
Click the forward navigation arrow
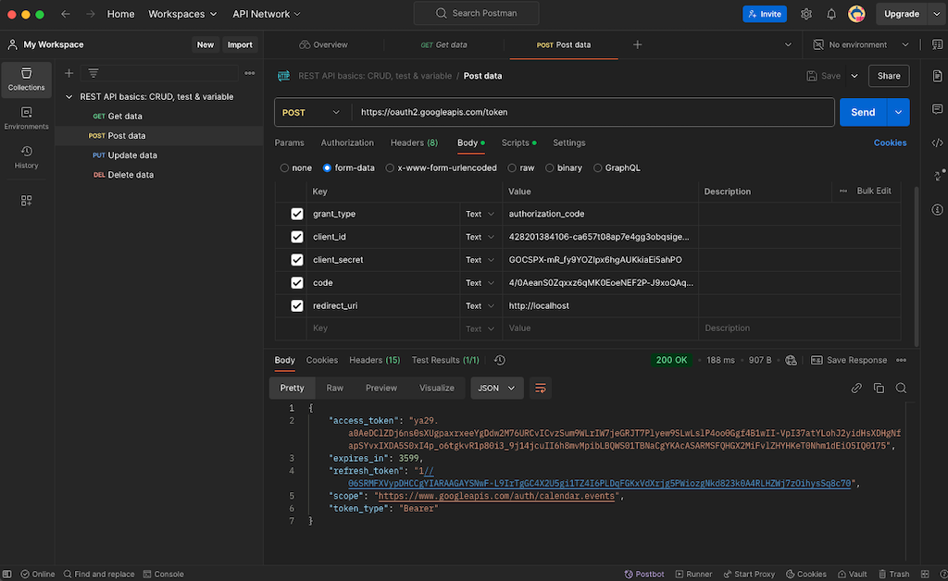click(x=90, y=14)
